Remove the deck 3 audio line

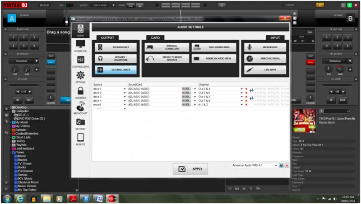coord(246,97)
